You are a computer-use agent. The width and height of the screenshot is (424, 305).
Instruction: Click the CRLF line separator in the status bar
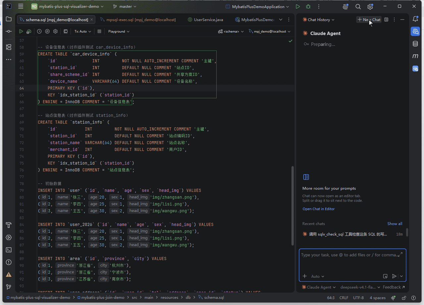pos(344,298)
